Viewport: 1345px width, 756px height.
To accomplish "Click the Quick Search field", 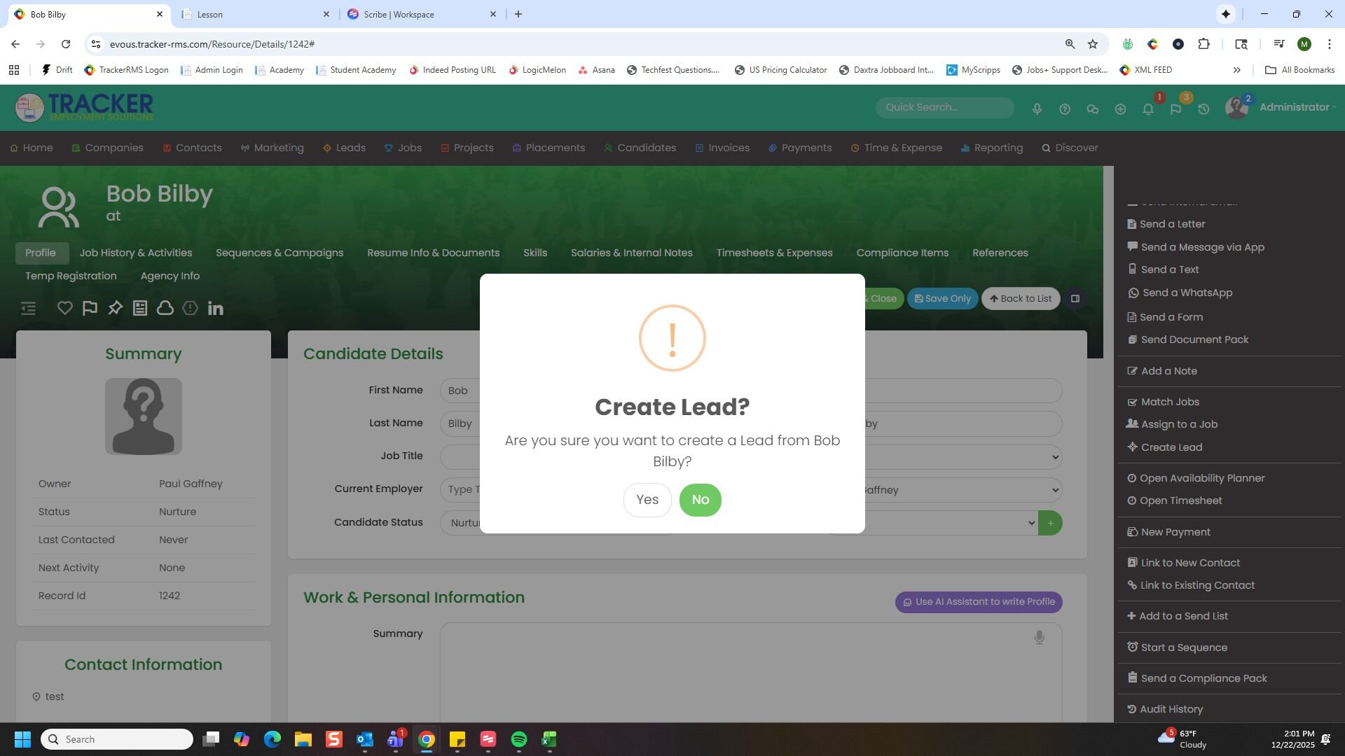I will coord(944,107).
